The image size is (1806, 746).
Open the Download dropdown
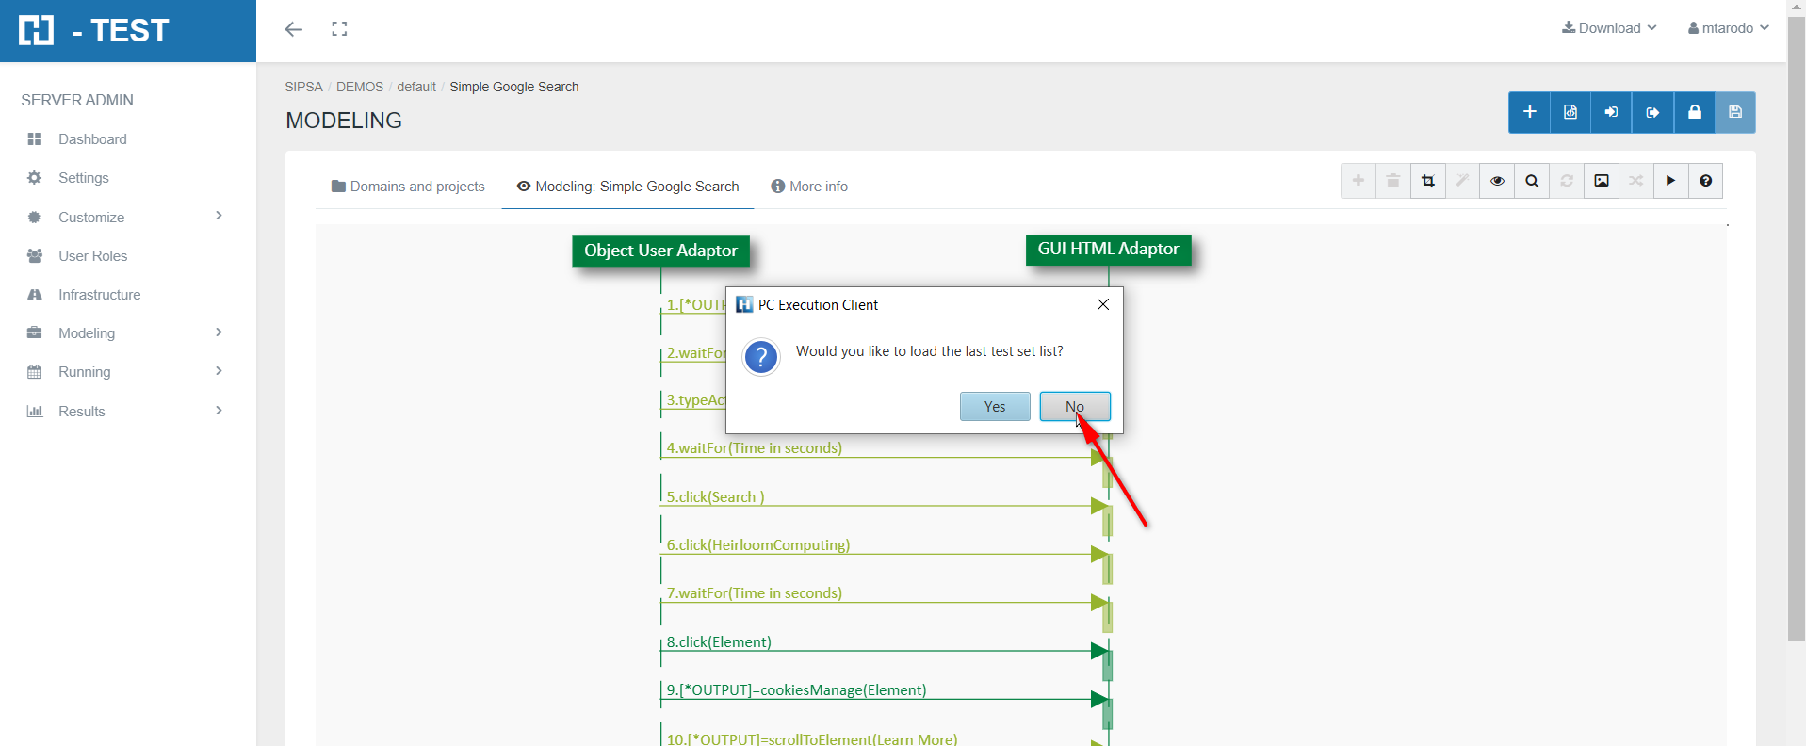coord(1609,28)
